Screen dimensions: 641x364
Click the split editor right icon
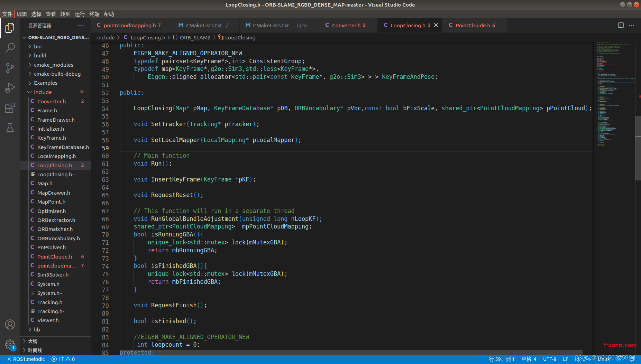[x=621, y=25]
